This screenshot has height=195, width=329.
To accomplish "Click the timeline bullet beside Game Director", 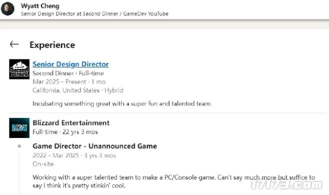I will pyautogui.click(x=19, y=146).
